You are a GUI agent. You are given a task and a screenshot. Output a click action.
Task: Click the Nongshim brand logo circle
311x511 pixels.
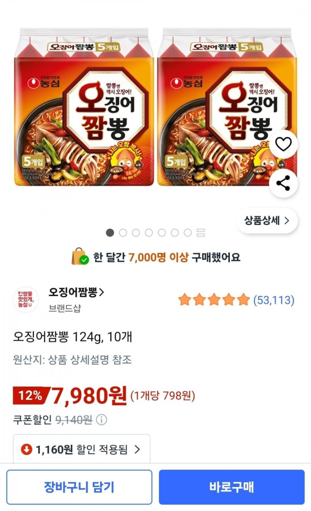[x=26, y=300]
